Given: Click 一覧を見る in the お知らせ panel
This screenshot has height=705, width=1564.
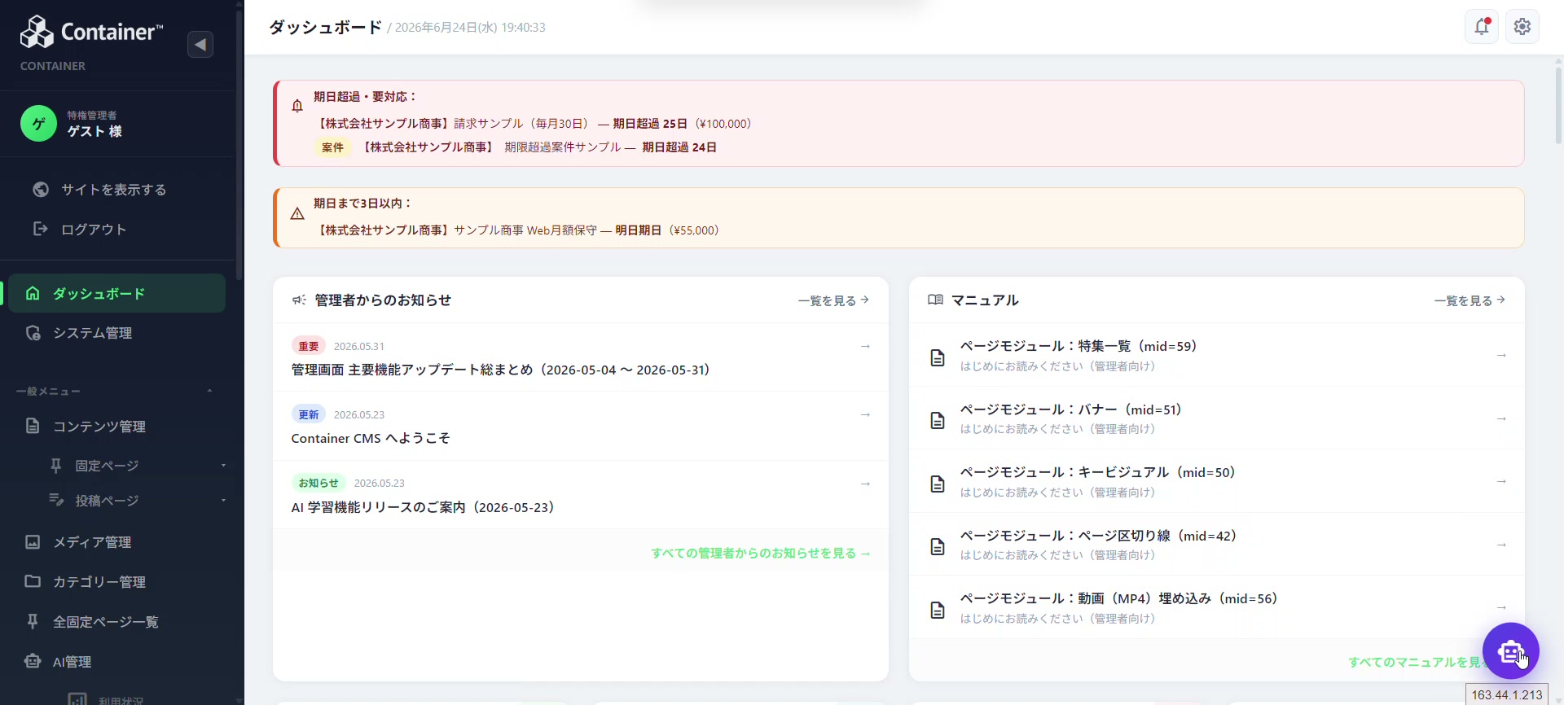Looking at the screenshot, I should tap(833, 300).
